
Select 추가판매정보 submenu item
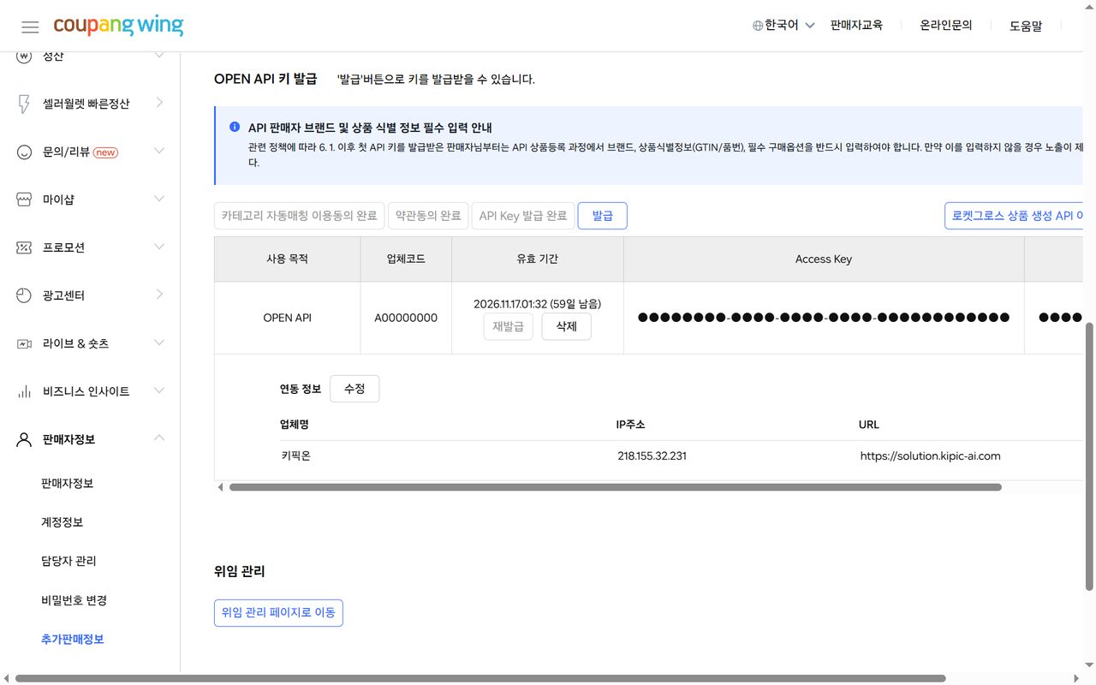[x=73, y=640]
